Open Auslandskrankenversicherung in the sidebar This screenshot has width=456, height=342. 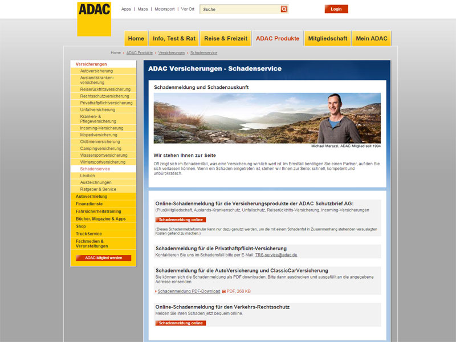[103, 80]
